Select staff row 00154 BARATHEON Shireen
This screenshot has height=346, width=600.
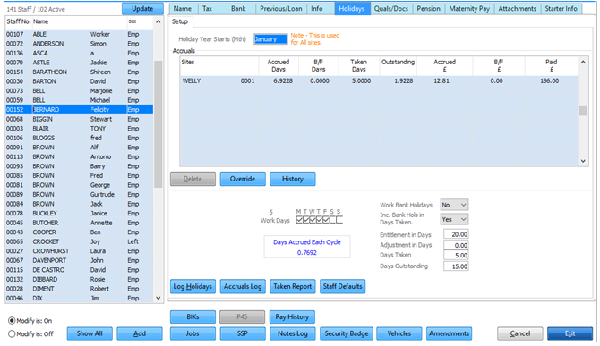pyautogui.click(x=79, y=72)
